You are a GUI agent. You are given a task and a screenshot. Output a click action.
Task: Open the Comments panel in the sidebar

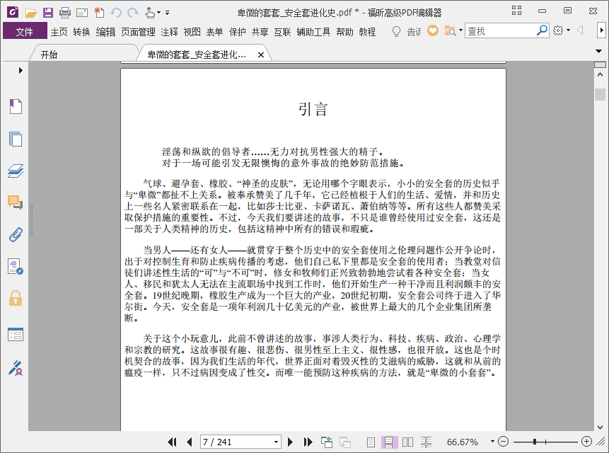(16, 202)
